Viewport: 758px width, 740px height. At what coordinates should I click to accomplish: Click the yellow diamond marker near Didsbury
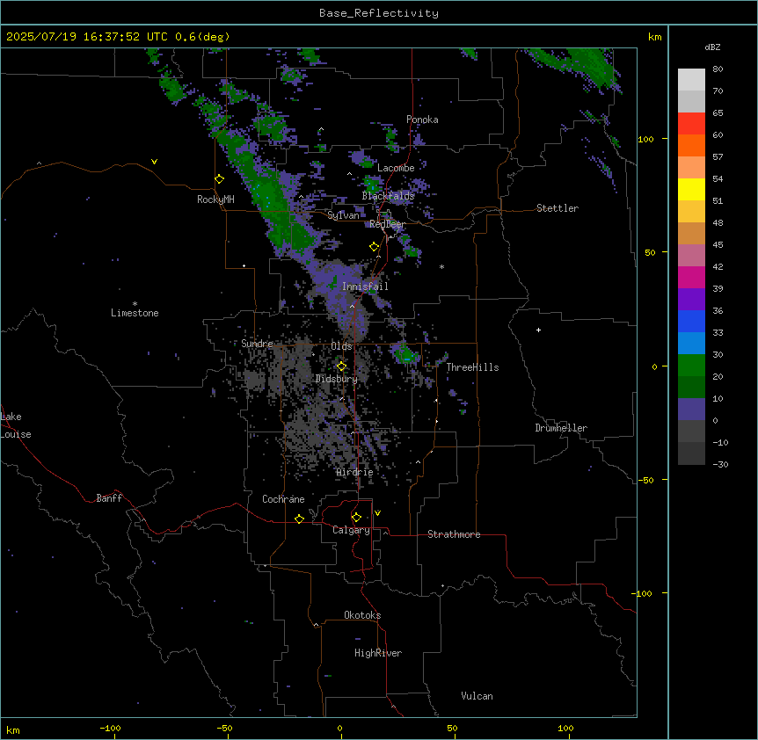[x=342, y=366]
